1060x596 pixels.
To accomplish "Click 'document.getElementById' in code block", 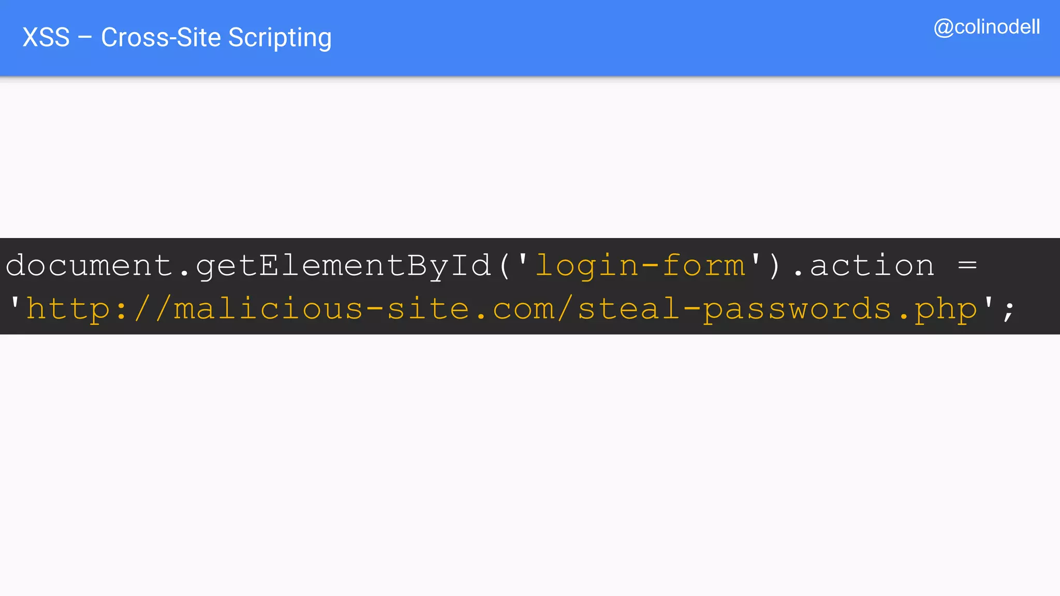I will tap(248, 266).
